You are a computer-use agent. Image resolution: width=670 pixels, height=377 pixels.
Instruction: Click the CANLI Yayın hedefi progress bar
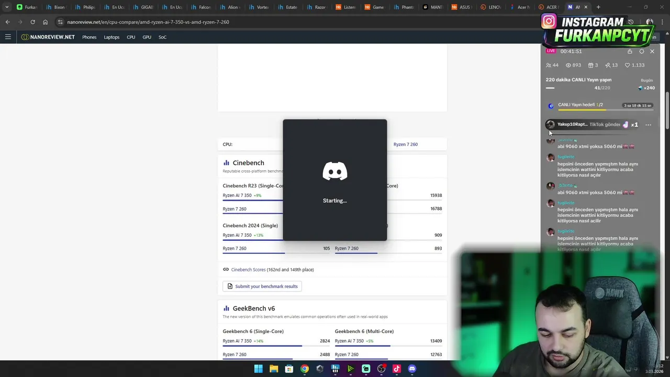[605, 110]
